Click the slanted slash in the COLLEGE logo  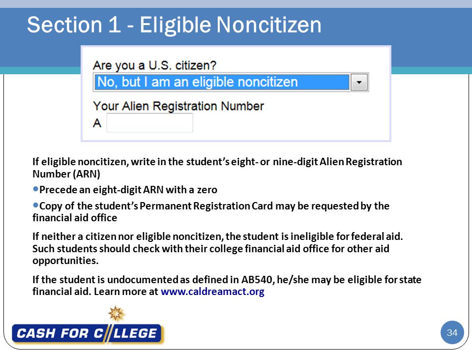(107, 333)
